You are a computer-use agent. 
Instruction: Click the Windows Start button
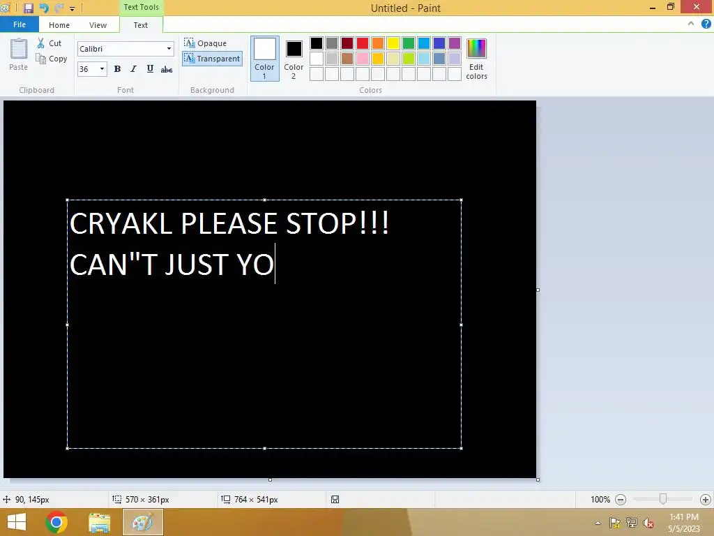click(x=17, y=522)
